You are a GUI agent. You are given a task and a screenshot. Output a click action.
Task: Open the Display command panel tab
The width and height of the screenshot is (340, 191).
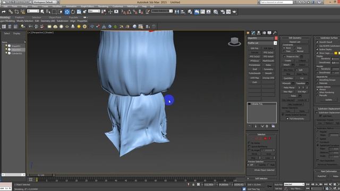point(269,33)
